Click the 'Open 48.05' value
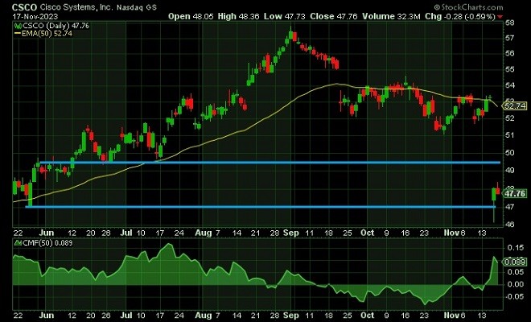Viewport: 531px width, 322px height. pos(191,16)
